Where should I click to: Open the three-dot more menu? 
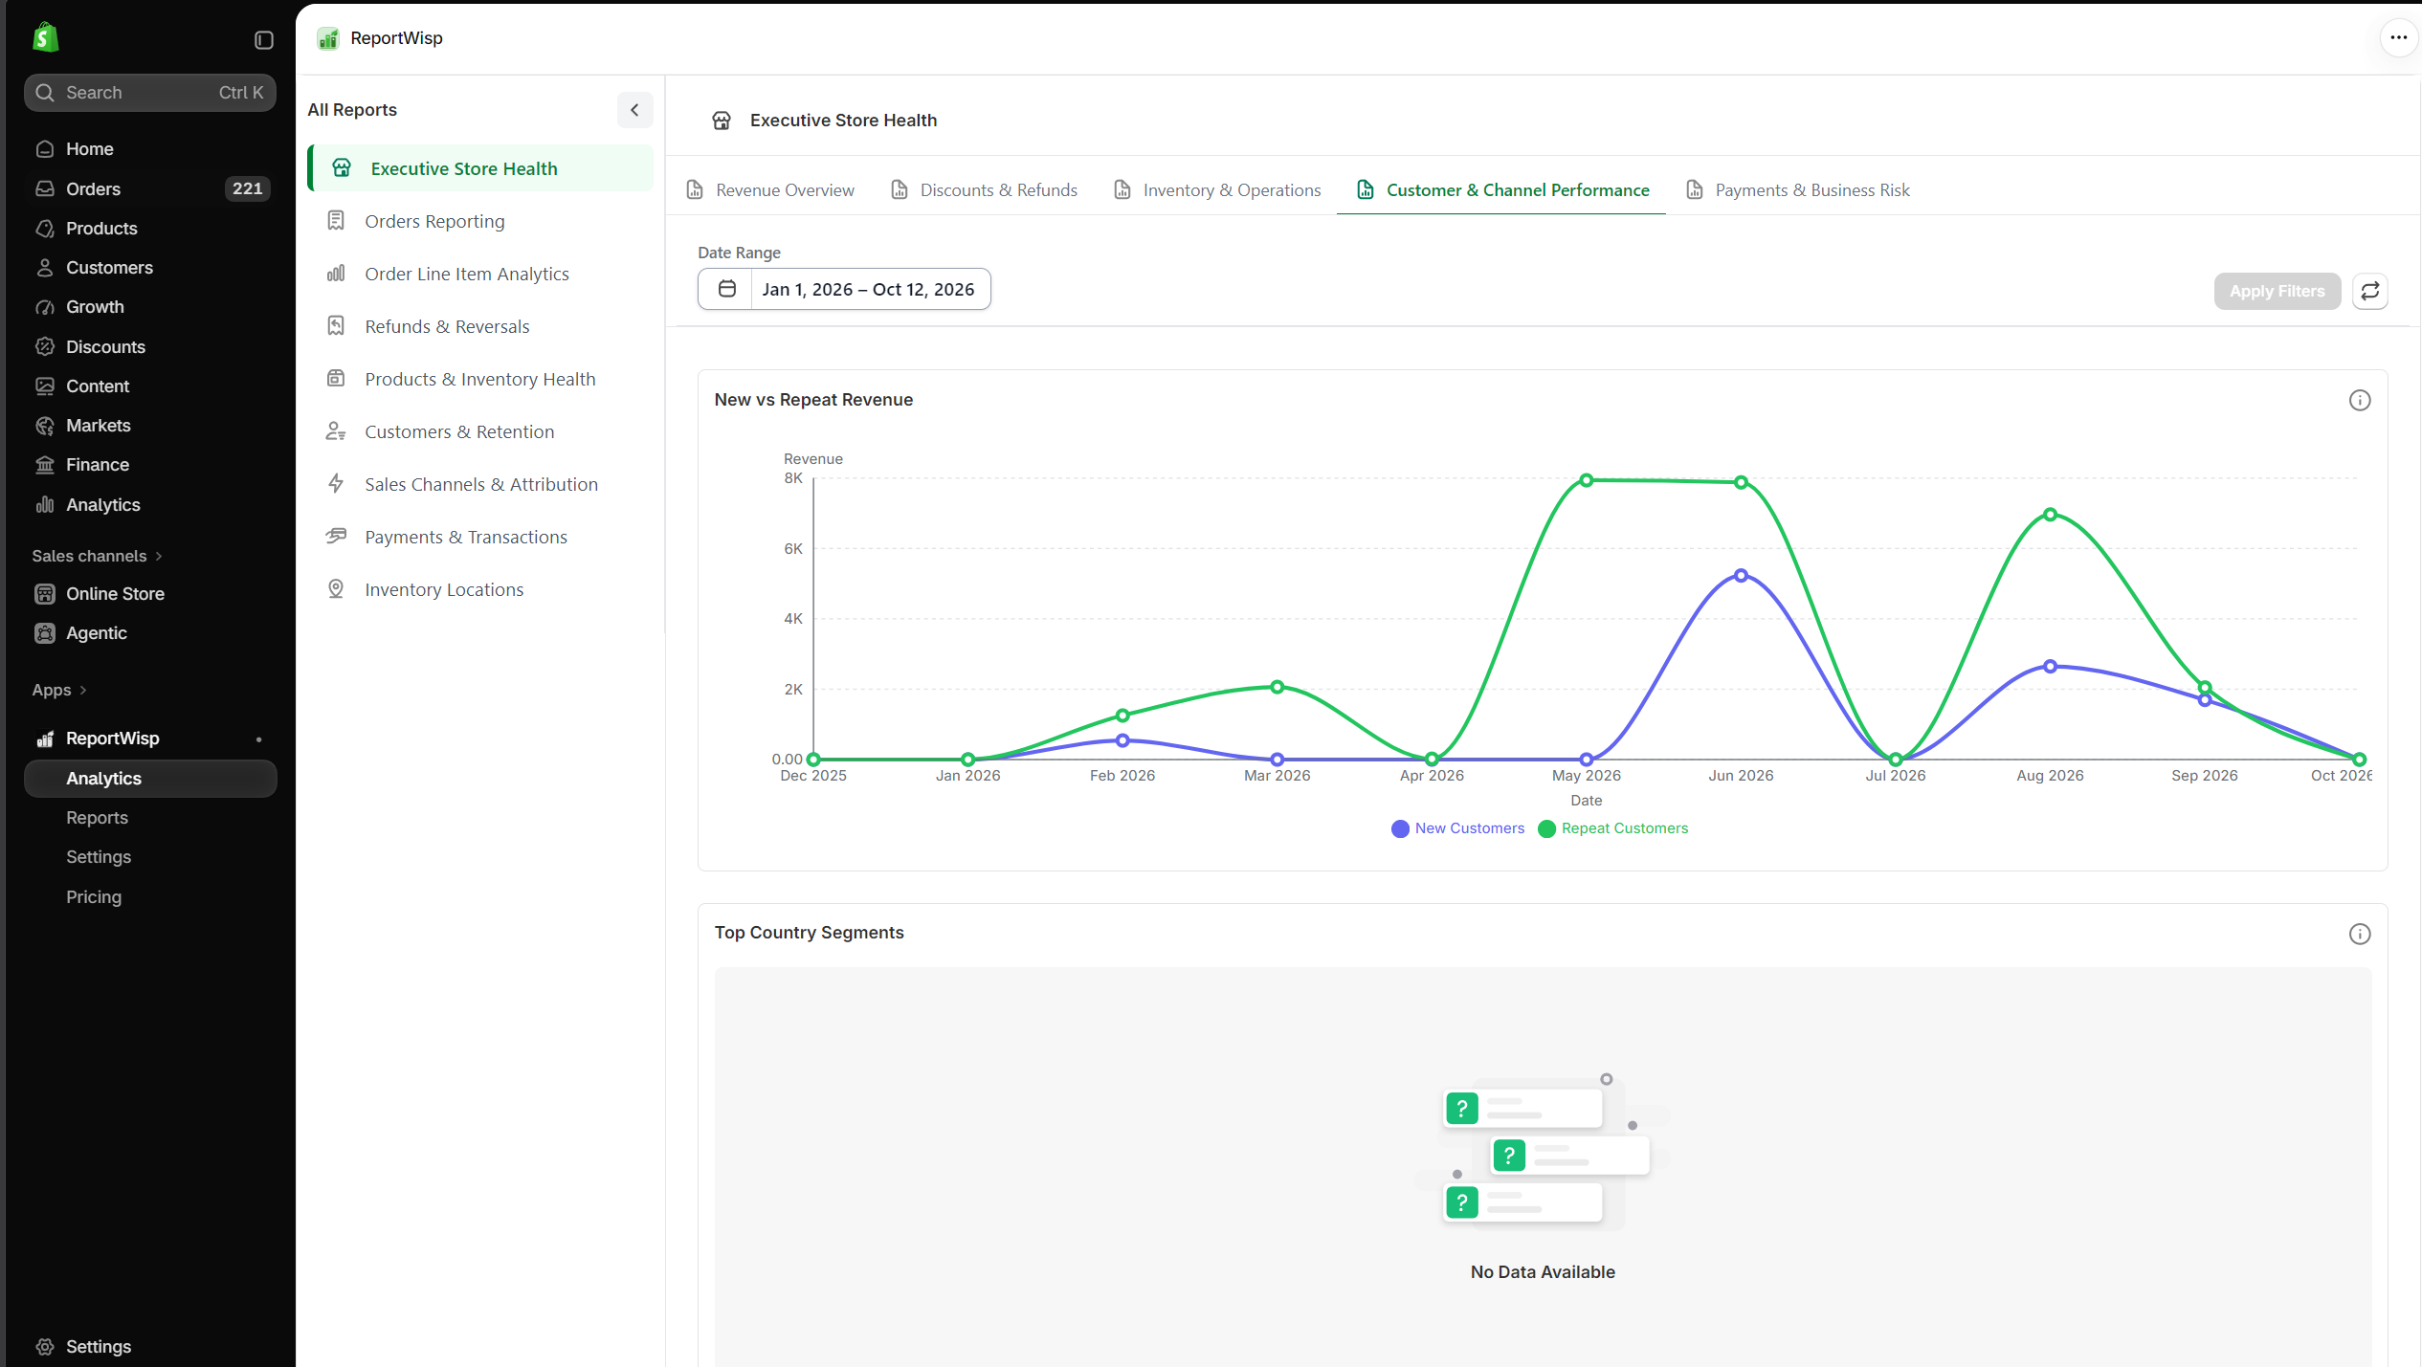2398,38
